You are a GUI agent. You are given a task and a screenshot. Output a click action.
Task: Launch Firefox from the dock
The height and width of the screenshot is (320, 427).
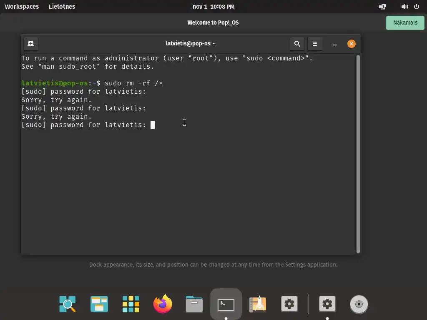(x=163, y=304)
